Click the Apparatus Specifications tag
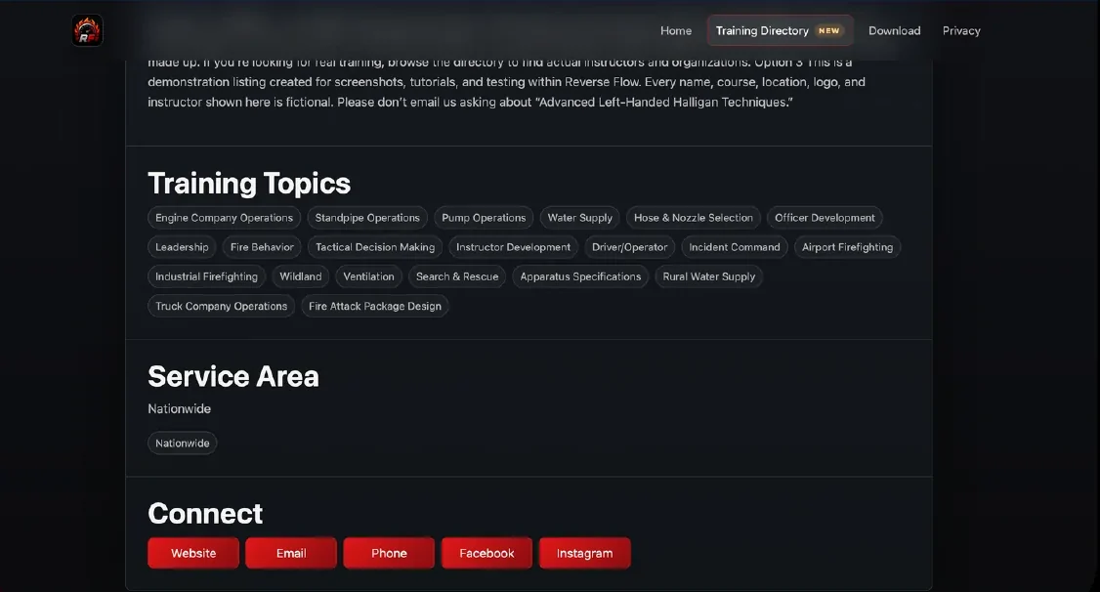Image resolution: width=1100 pixels, height=592 pixels. point(580,277)
